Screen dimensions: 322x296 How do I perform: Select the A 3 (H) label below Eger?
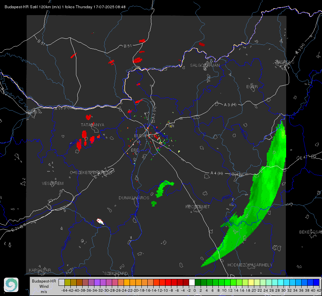(x=230, y=105)
